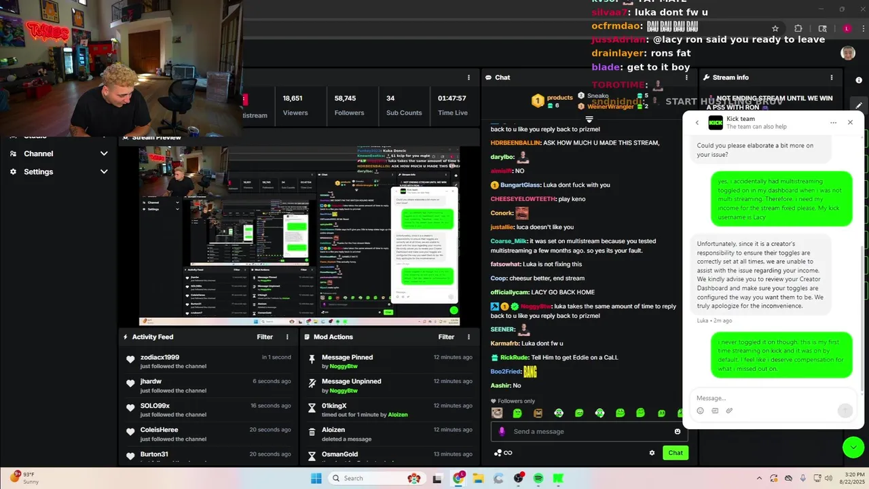Click the Message Unpinned entry in Mod Actions

pos(390,386)
